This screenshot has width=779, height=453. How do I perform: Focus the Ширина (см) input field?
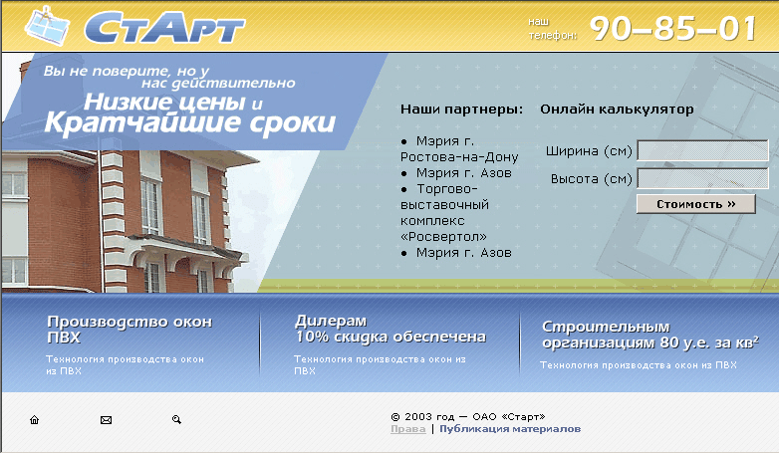coord(702,150)
